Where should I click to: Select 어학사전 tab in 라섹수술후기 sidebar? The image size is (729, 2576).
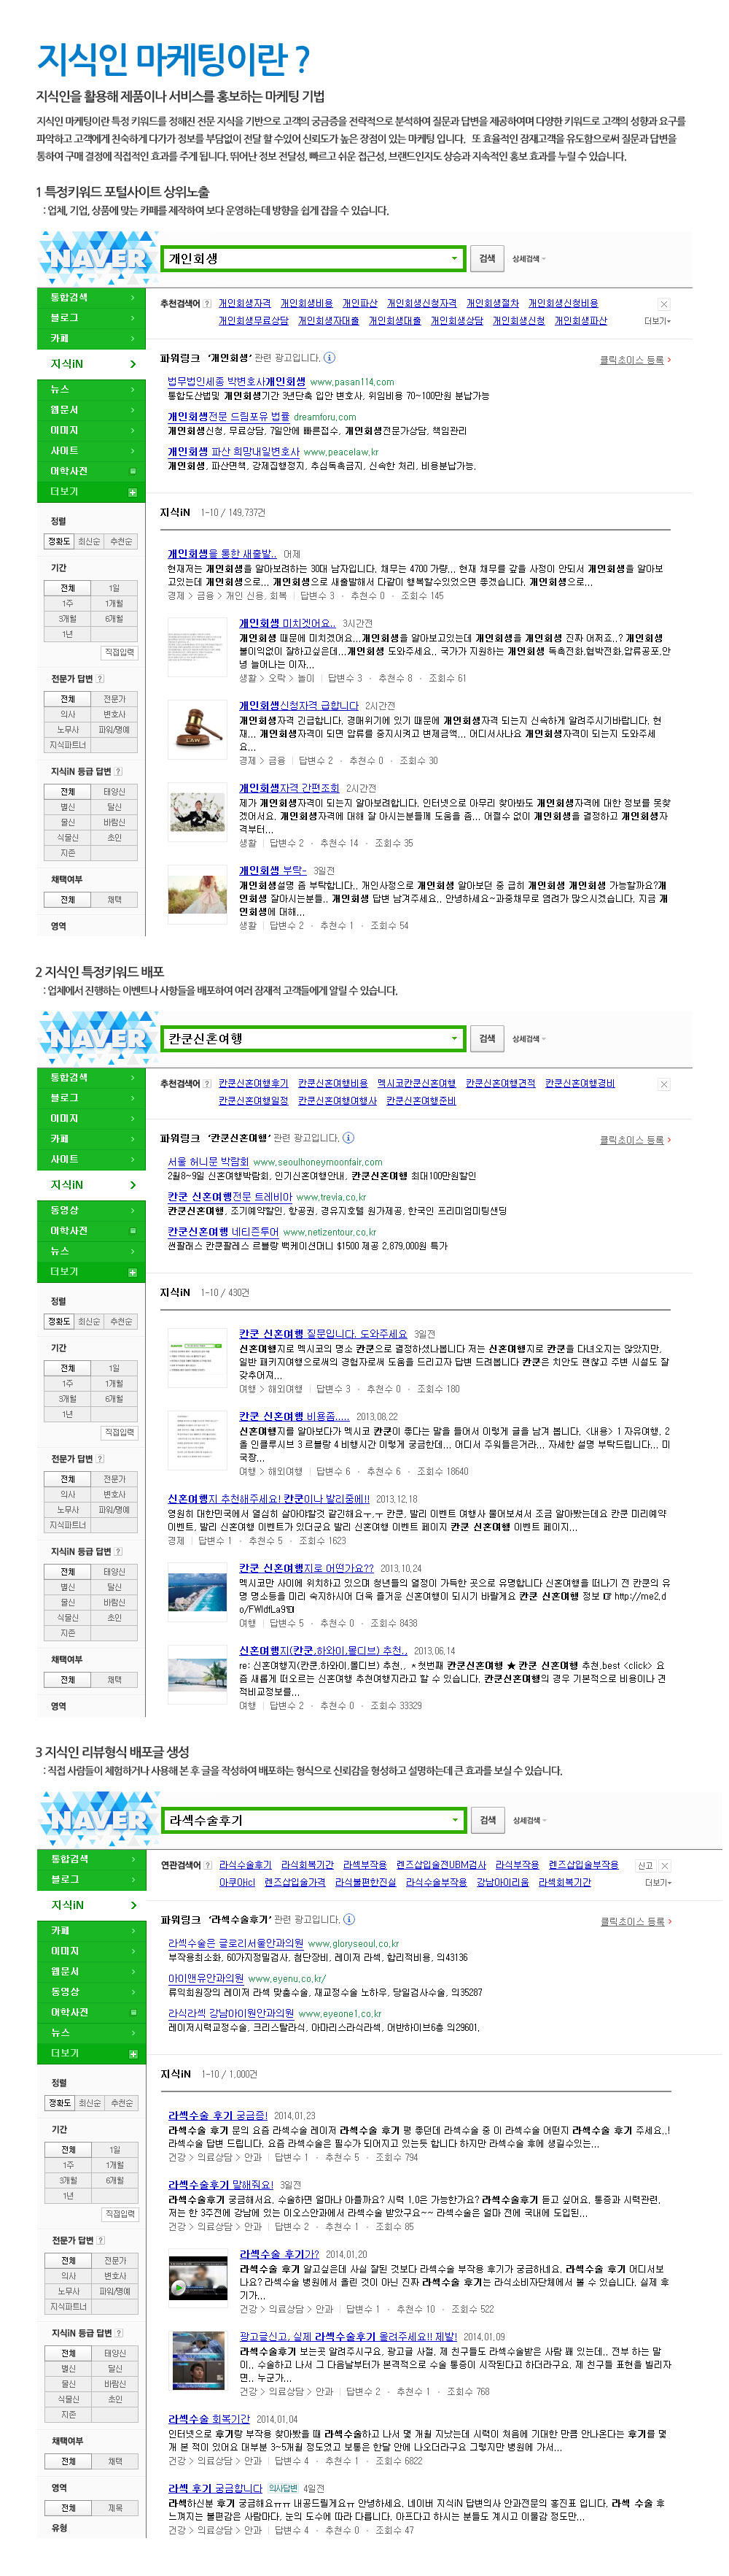(93, 2012)
